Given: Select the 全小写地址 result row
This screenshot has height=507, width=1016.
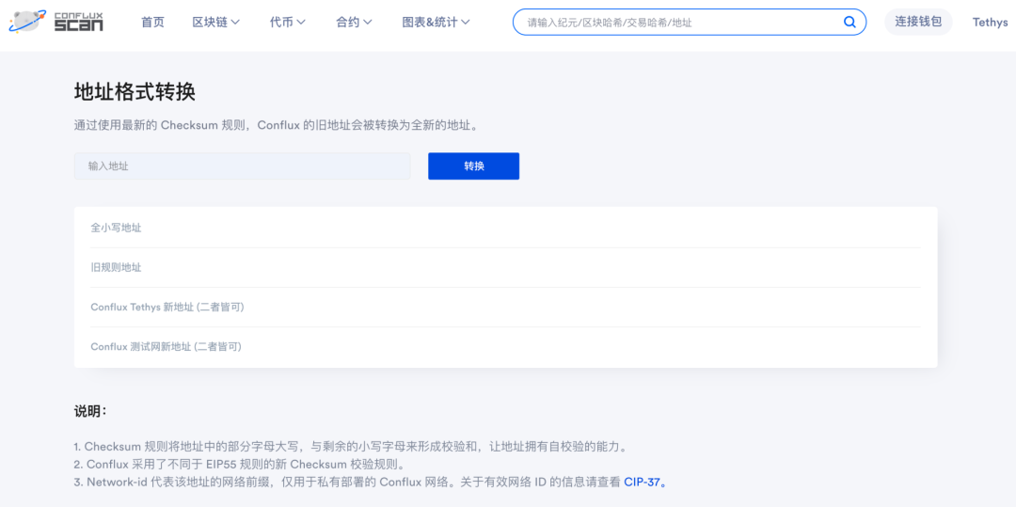Looking at the screenshot, I should coord(505,228).
